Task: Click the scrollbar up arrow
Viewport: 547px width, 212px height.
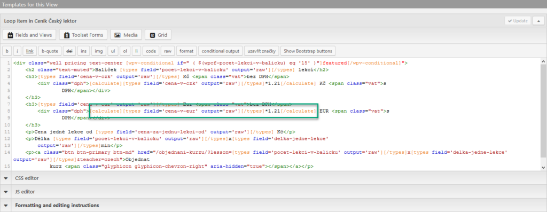Action: (x=543, y=61)
